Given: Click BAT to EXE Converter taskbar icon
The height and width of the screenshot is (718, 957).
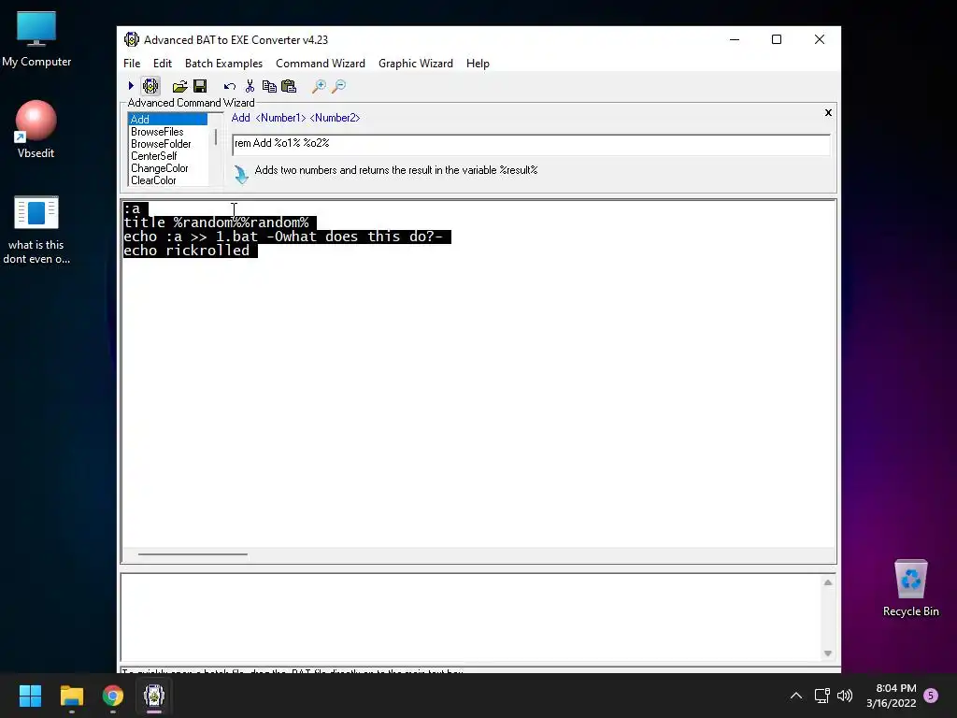Looking at the screenshot, I should (x=154, y=696).
